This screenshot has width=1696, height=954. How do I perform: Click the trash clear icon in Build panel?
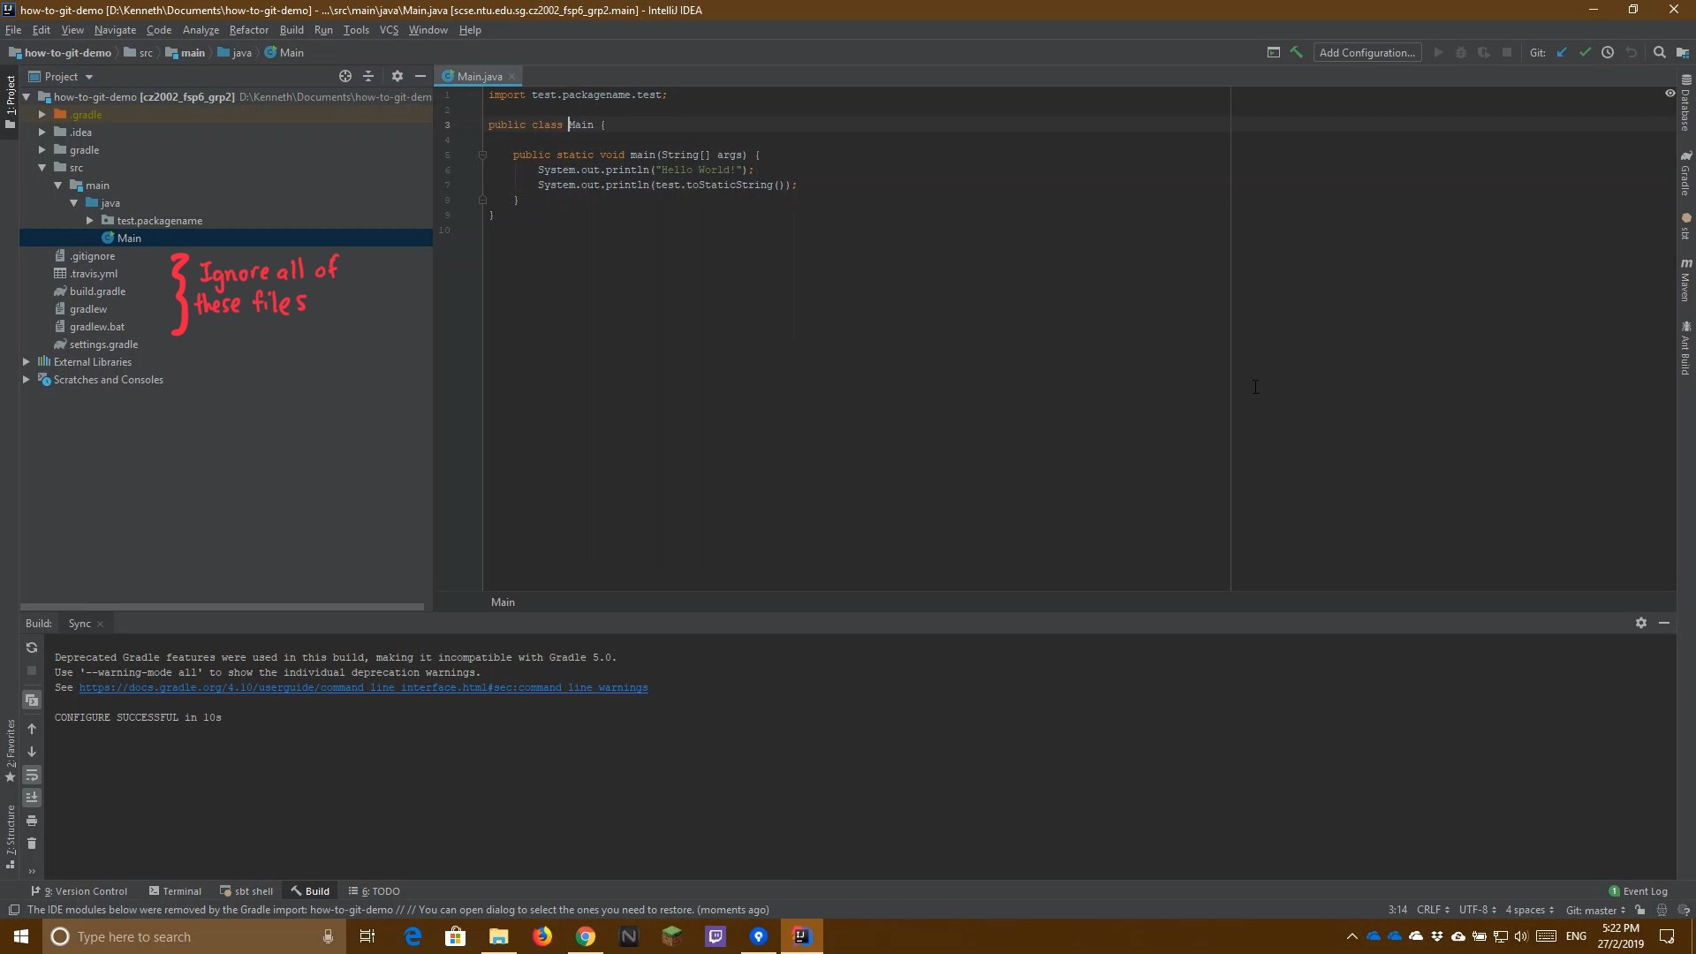32,844
